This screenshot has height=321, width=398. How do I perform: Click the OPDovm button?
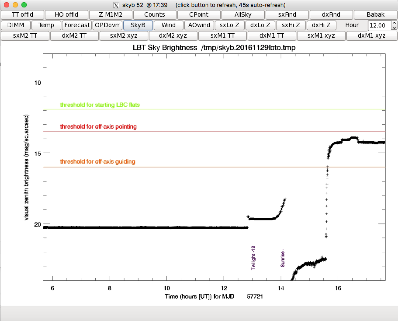click(x=107, y=25)
